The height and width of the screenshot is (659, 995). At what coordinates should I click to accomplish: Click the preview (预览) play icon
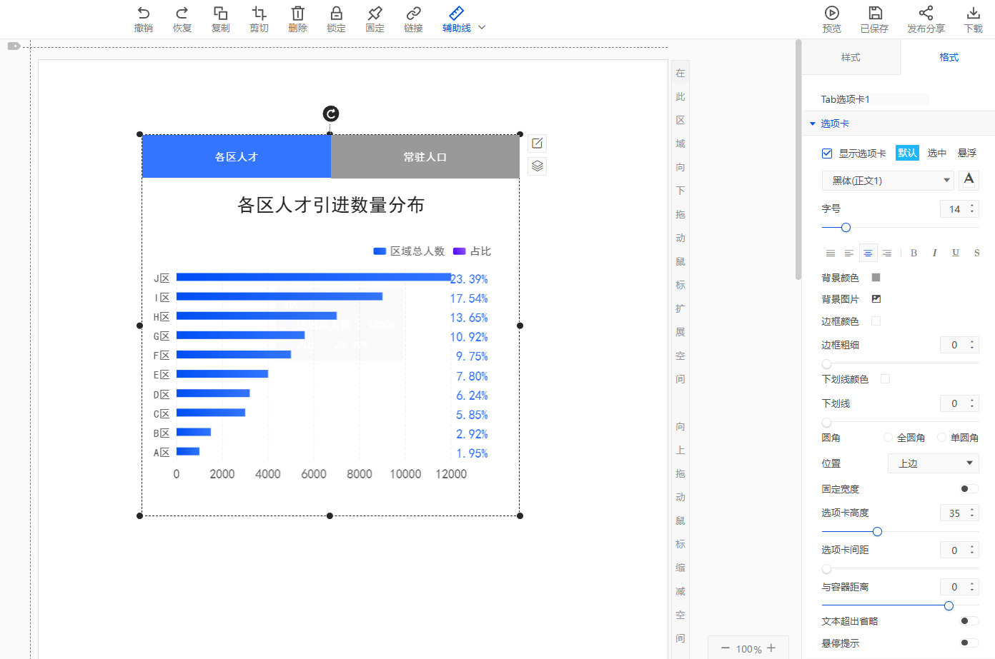[831, 14]
